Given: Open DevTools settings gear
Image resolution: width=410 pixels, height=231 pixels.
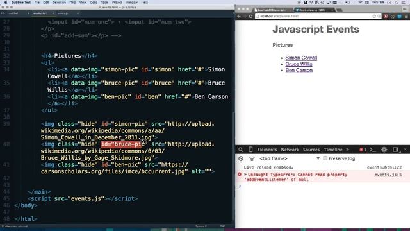Looking at the screenshot, I should (384, 150).
